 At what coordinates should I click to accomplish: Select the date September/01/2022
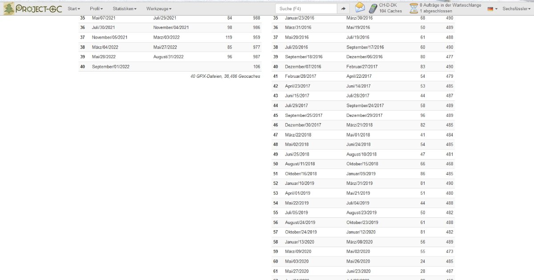pyautogui.click(x=111, y=67)
